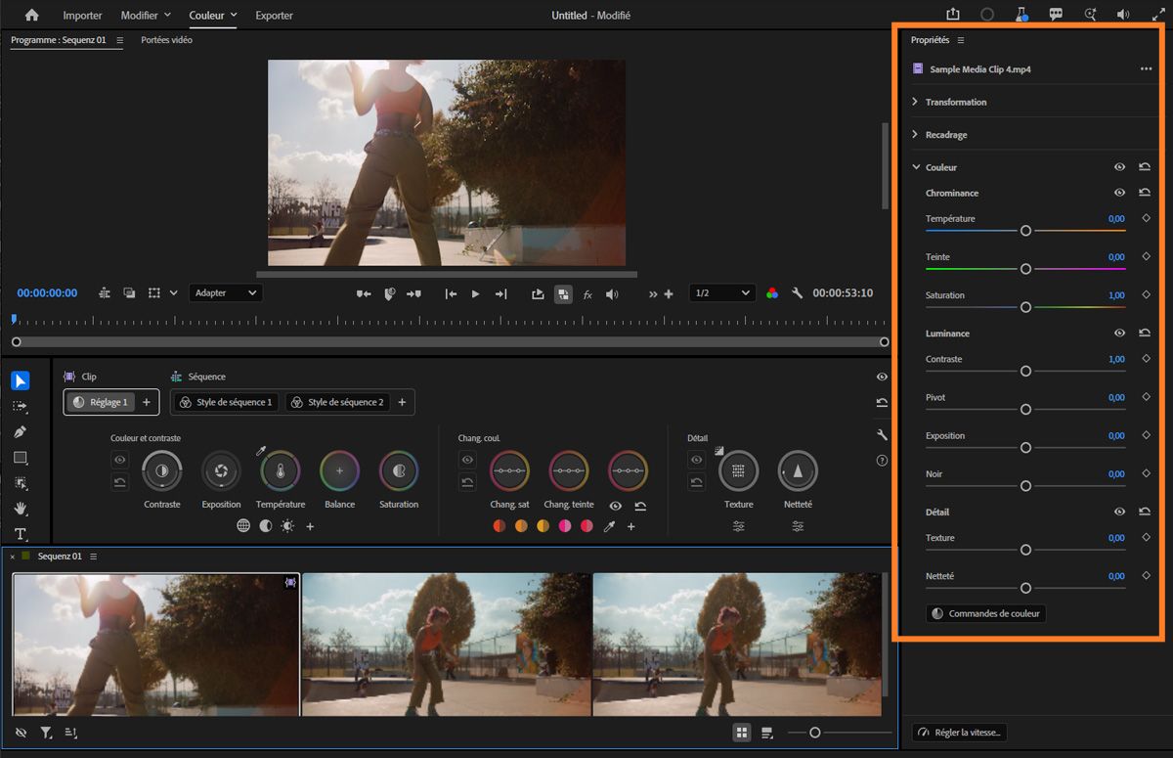The width and height of the screenshot is (1173, 758).
Task: Click the Home icon
Action: coord(31,15)
